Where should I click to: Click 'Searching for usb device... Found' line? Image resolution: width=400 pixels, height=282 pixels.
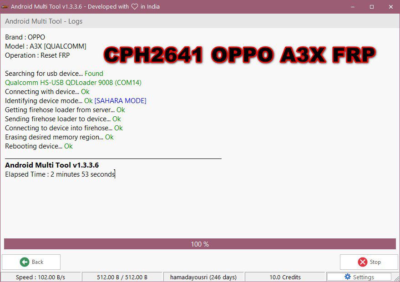[x=54, y=74]
